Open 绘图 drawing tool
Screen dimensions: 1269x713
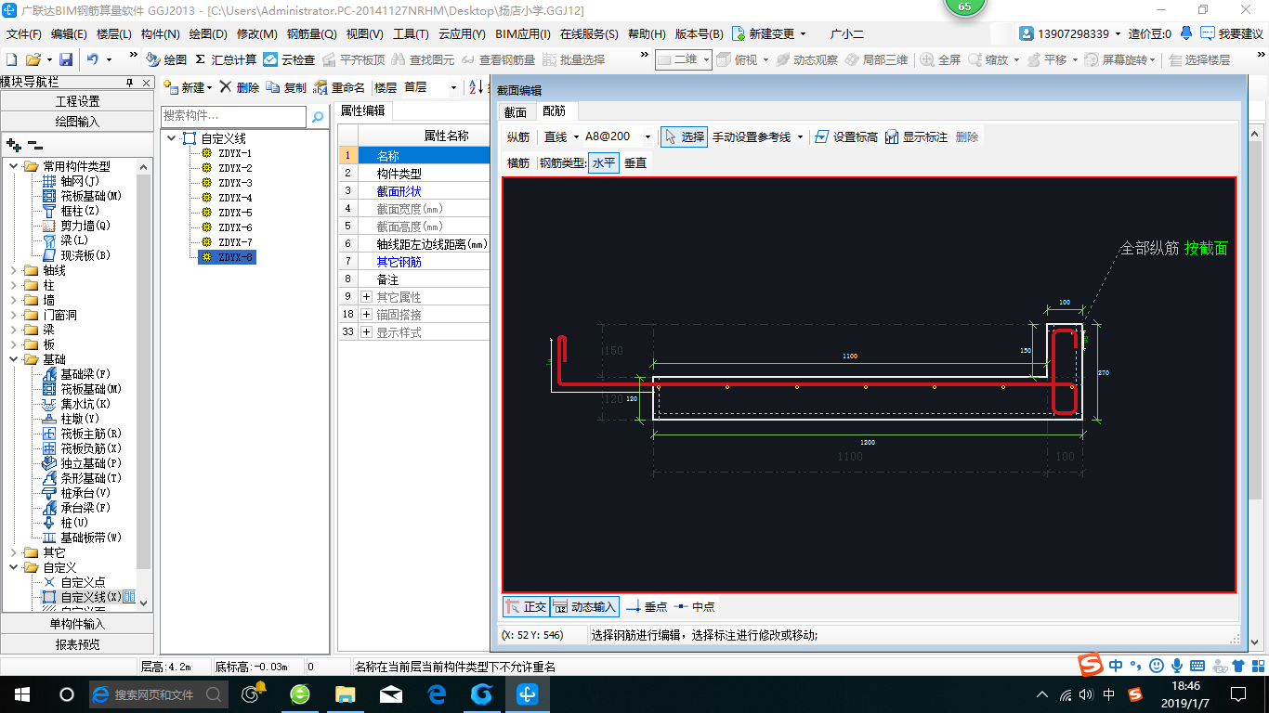click(x=167, y=59)
